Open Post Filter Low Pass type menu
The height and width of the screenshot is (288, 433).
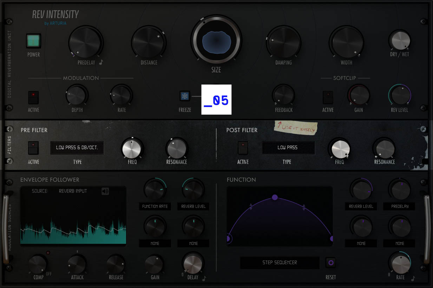coord(288,148)
